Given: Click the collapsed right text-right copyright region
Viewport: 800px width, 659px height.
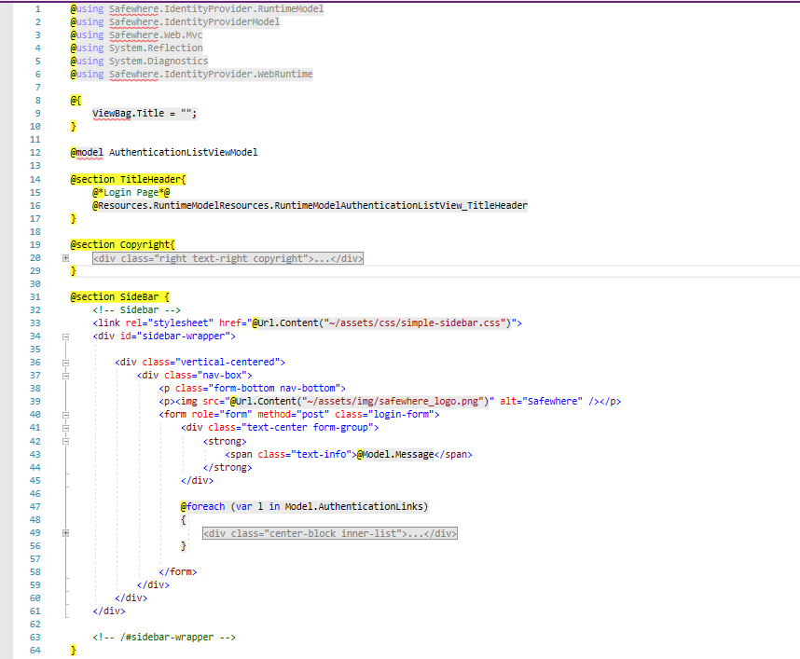Looking at the screenshot, I should [228, 258].
